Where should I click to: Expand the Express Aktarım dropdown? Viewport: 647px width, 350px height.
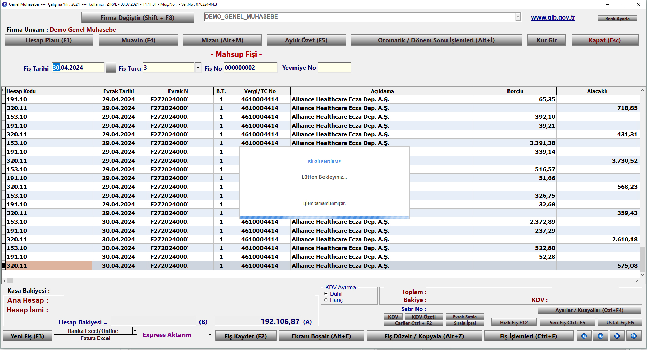210,335
